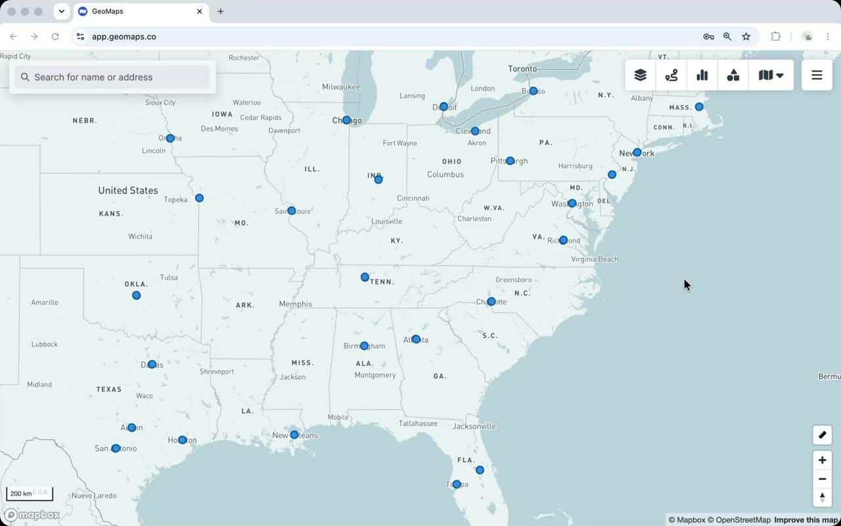Select the Oklahoma map marker
This screenshot has height=526, width=841.
[x=136, y=295]
